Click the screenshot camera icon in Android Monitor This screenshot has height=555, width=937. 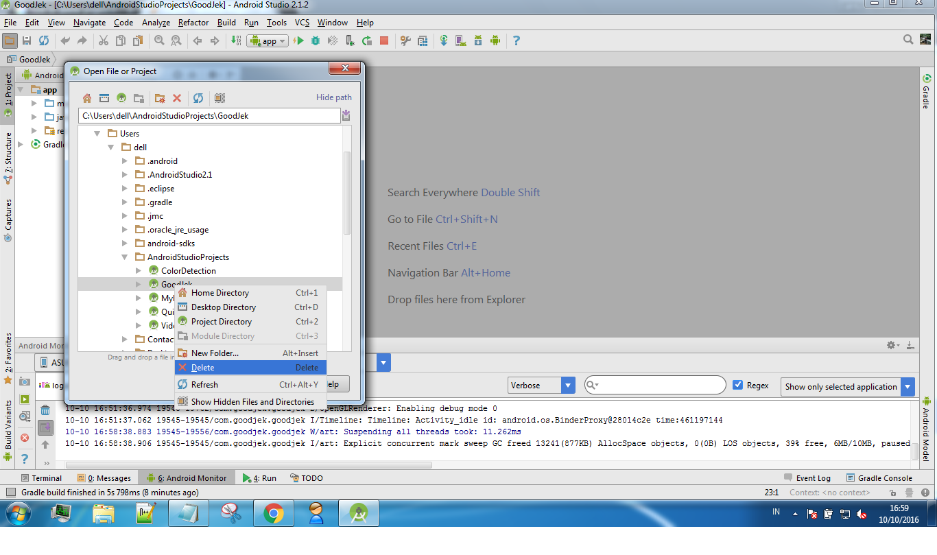point(25,381)
